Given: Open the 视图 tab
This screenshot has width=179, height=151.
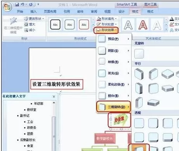Looking at the screenshot, I should [x=108, y=12].
